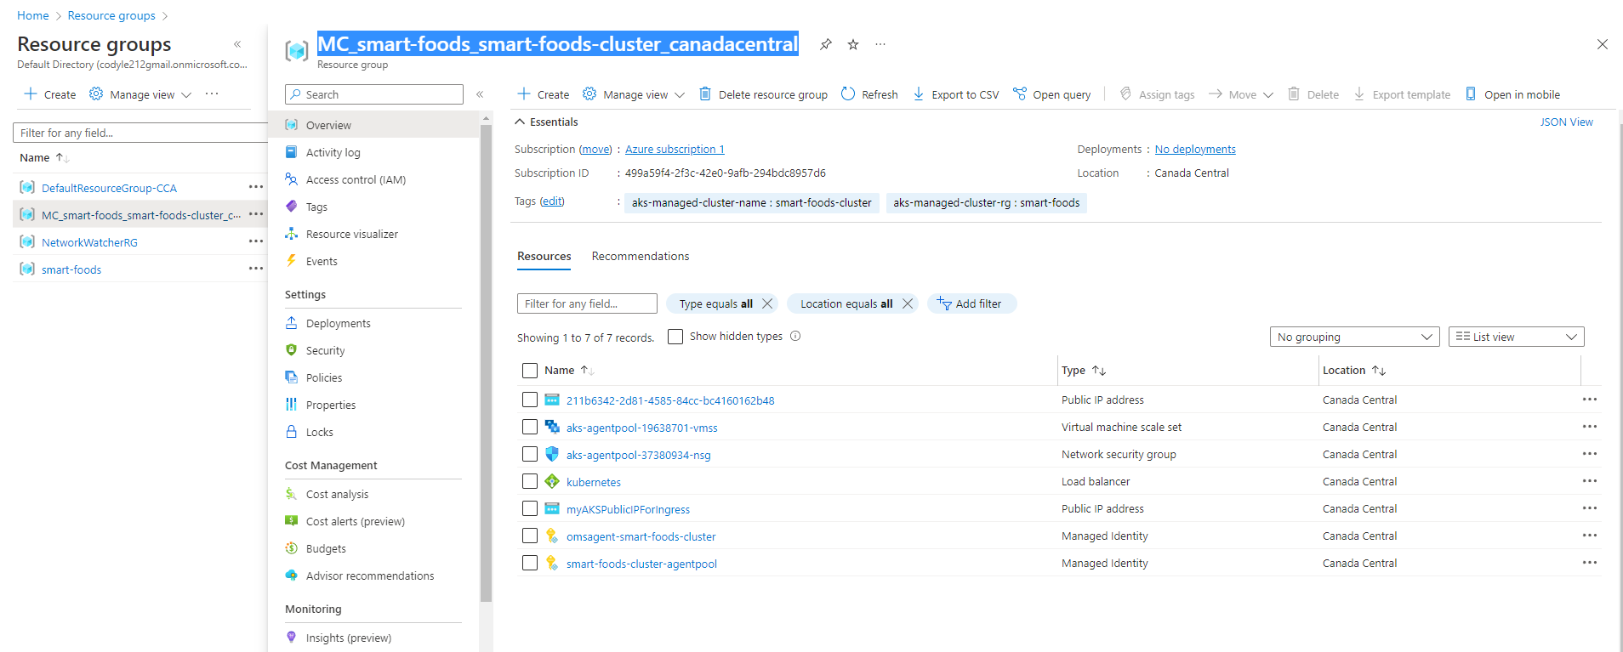Open the List view dropdown

pos(1516,337)
